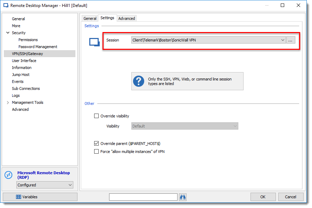The image size is (312, 208).
Task: Open Sub Connections in sidebar
Action: [26, 88]
